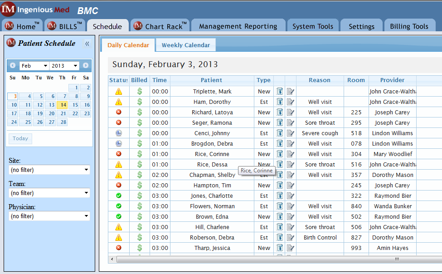Screen dimensions: 442x274
Task: Click billed dollar icon for Hill, Charlene
Action: (140, 227)
